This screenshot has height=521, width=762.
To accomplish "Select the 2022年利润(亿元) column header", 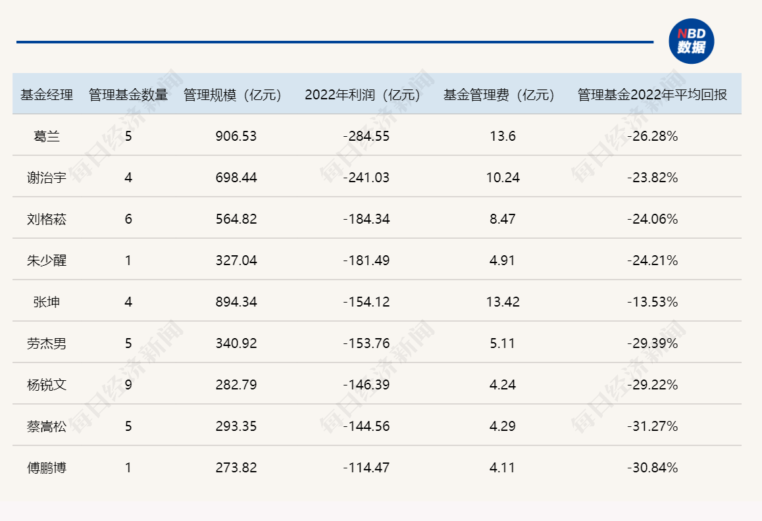I will click(363, 95).
